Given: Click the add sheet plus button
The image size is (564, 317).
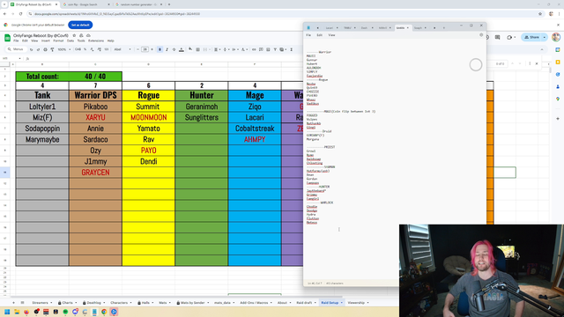Looking at the screenshot, I should [14, 303].
